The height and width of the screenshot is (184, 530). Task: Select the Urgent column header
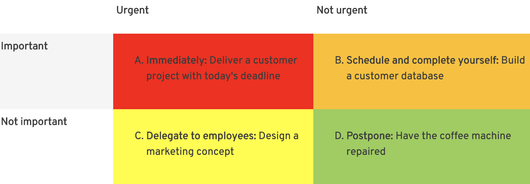coord(132,10)
